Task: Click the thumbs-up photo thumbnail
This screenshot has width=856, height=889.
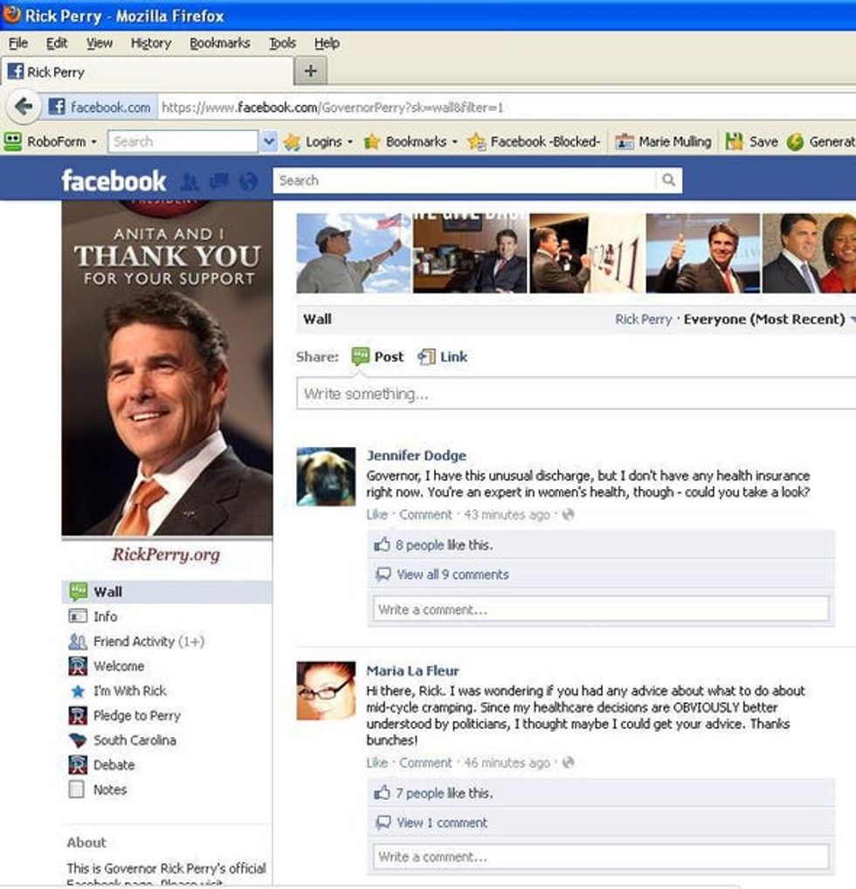Action: point(702,253)
